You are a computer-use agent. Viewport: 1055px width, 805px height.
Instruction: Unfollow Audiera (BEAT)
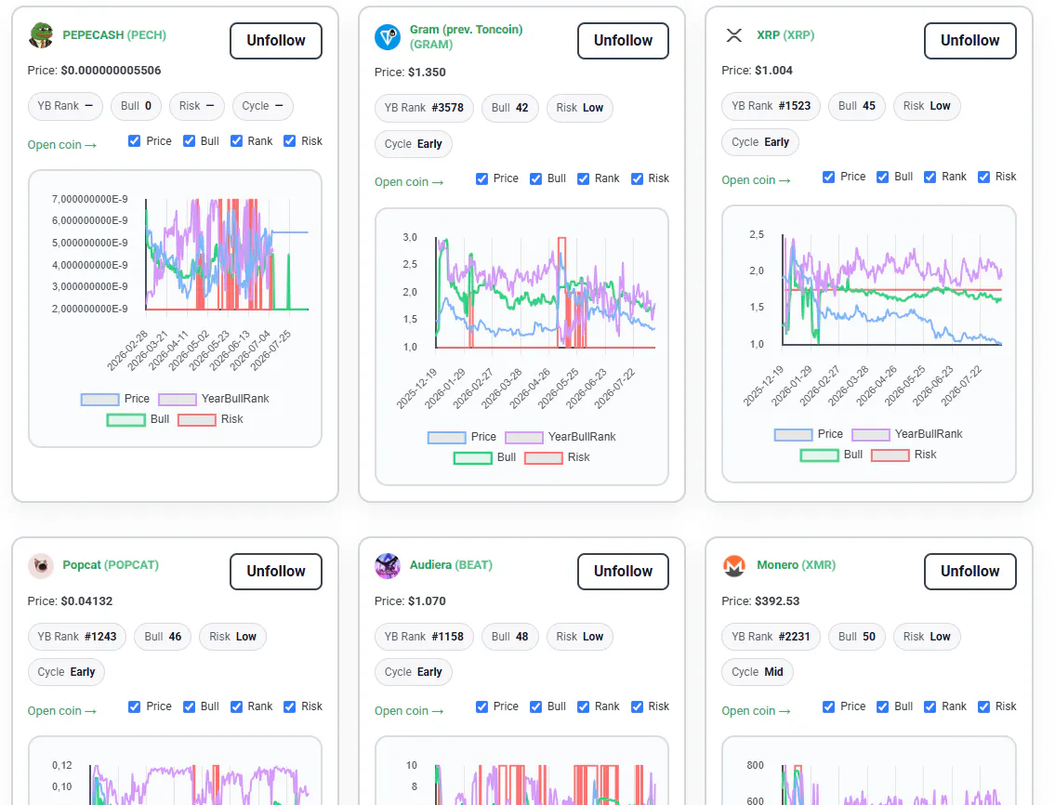pos(623,572)
